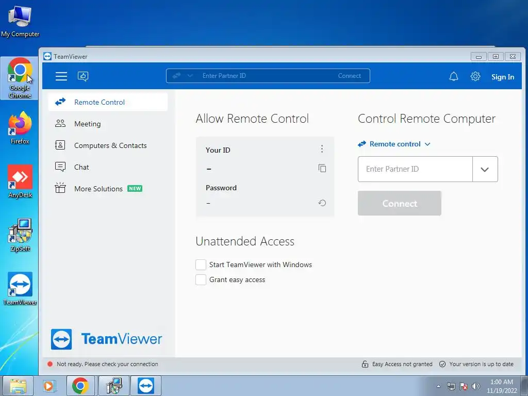Select the TeamViewer desktop shortcut
This screenshot has width=528, height=396.
(x=20, y=289)
